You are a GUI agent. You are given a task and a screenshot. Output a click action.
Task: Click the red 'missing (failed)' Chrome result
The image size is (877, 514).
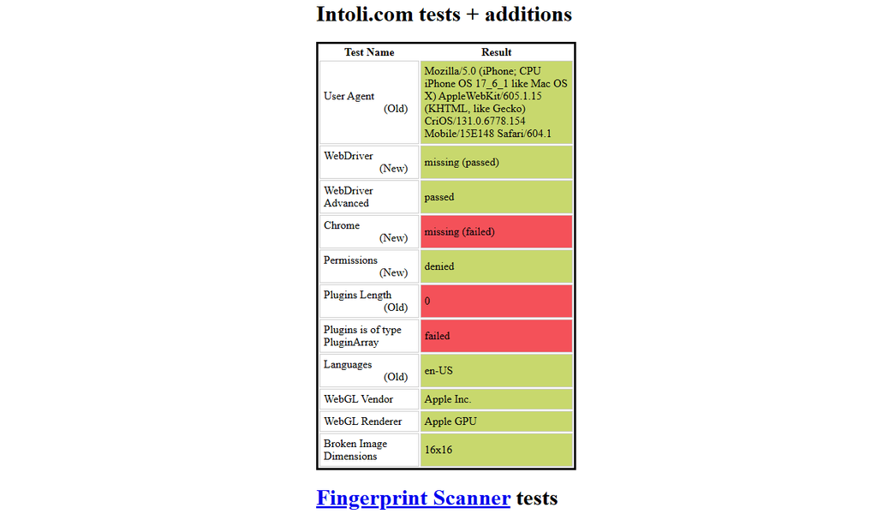pos(496,231)
